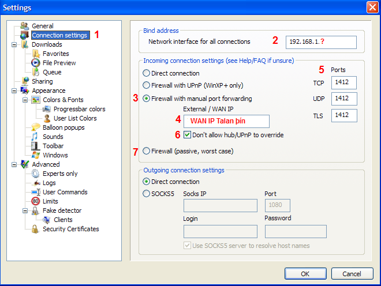Select Firewall with UPnP radio button

pos(146,86)
